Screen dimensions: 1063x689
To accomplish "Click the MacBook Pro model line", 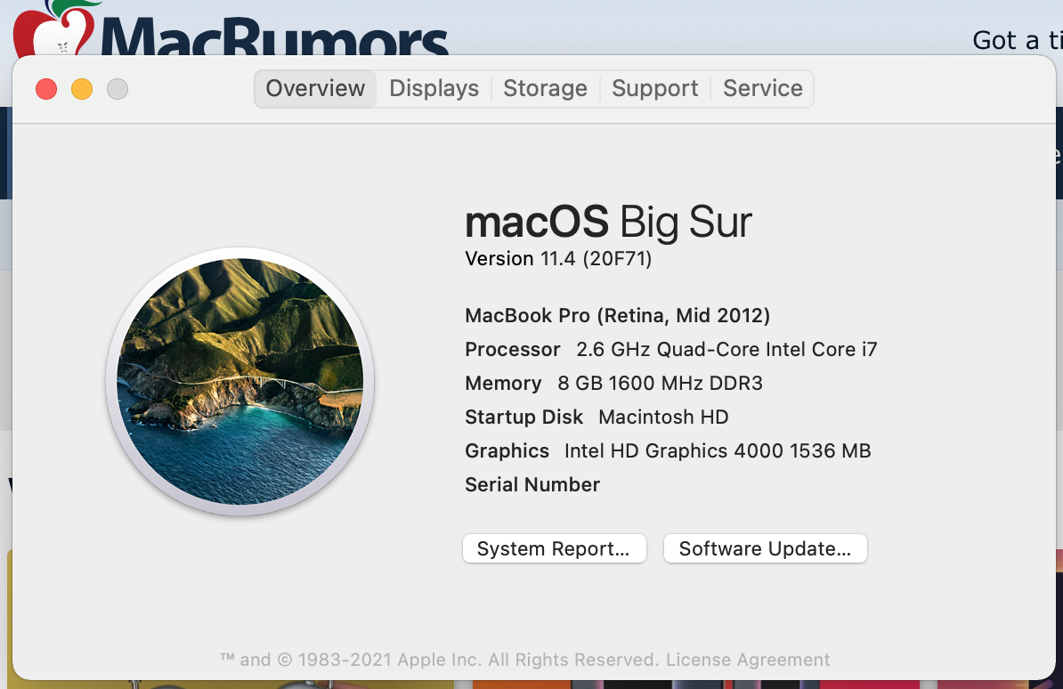I will pos(617,316).
